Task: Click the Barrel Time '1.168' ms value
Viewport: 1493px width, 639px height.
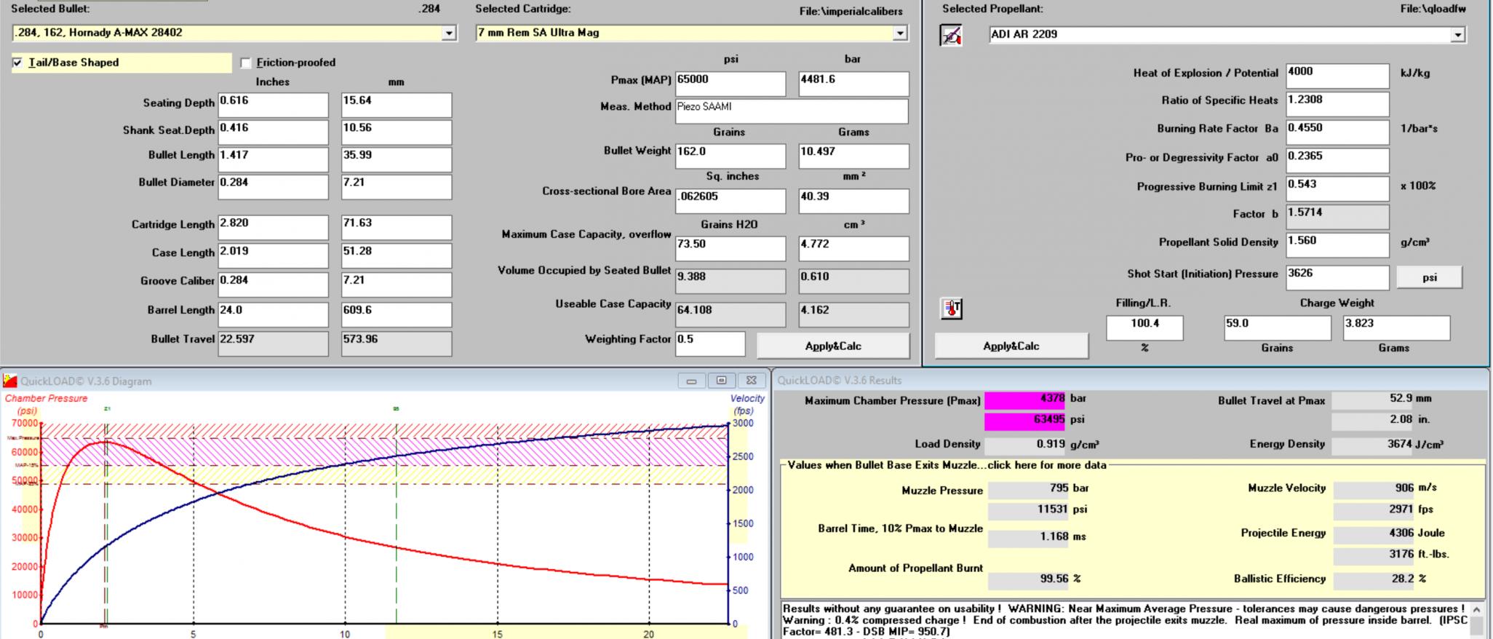Action: click(1029, 537)
